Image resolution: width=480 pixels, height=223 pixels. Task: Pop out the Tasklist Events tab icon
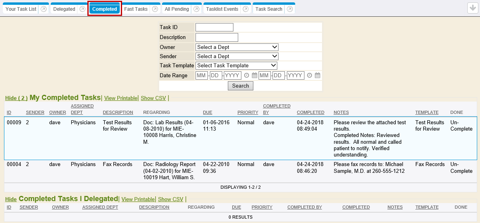tap(245, 9)
